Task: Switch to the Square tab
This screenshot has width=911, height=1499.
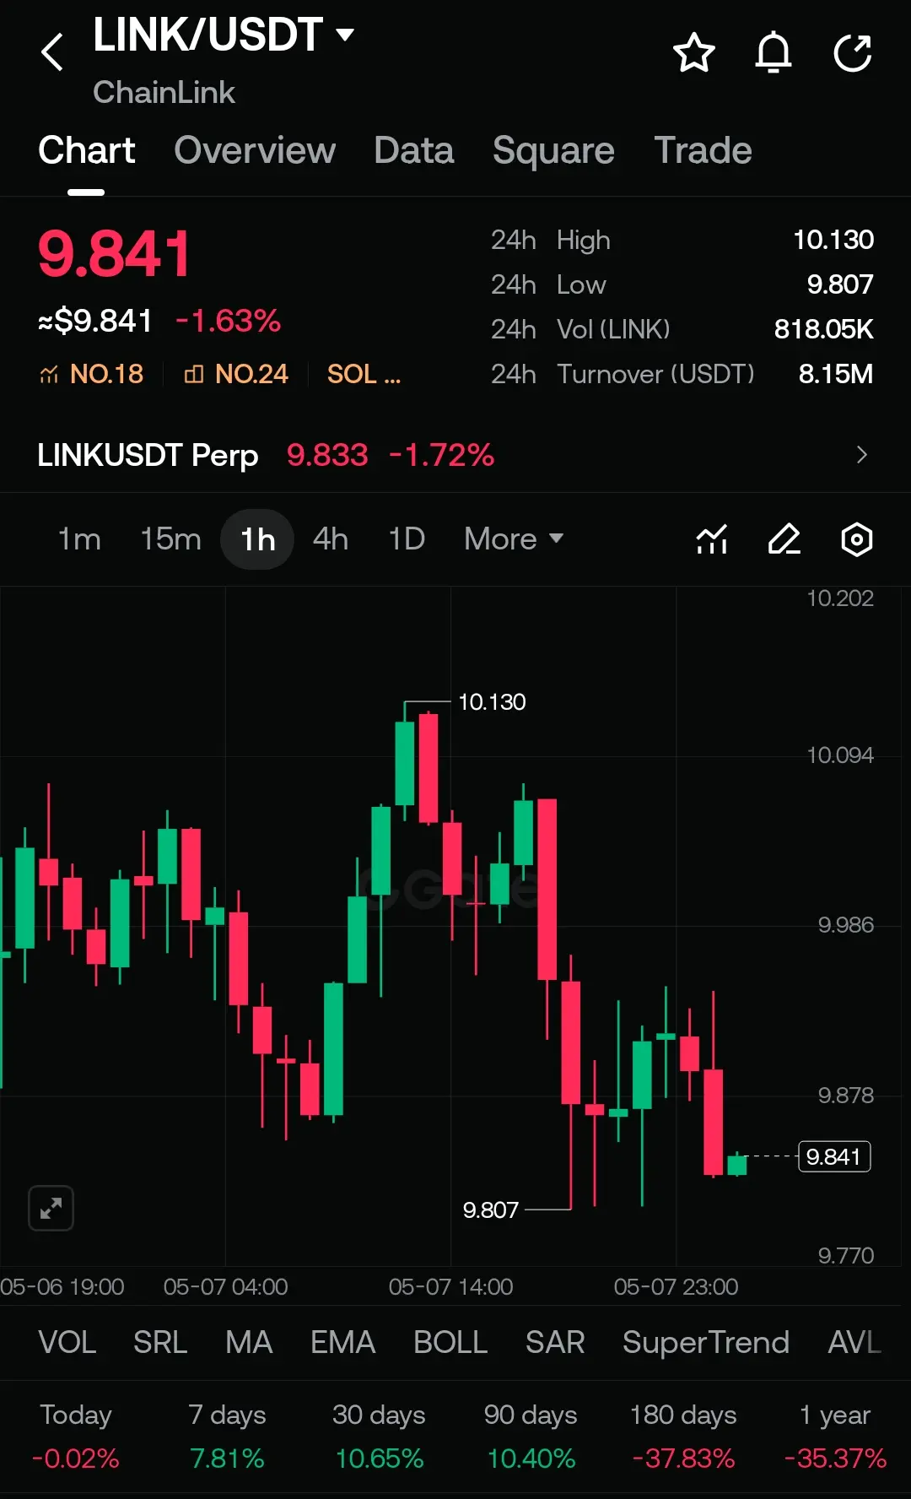Action: pos(553,150)
